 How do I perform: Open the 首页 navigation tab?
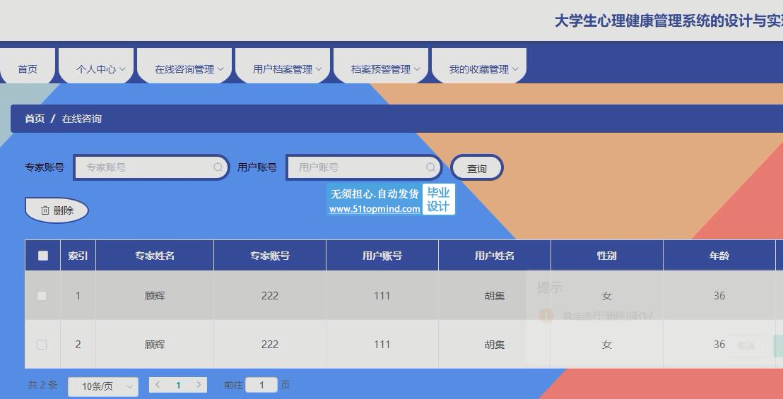28,66
